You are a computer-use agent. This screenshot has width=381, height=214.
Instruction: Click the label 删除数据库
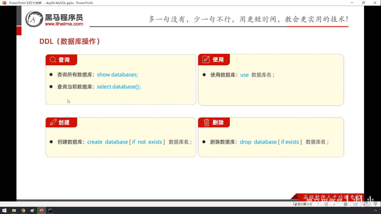pos(223,142)
